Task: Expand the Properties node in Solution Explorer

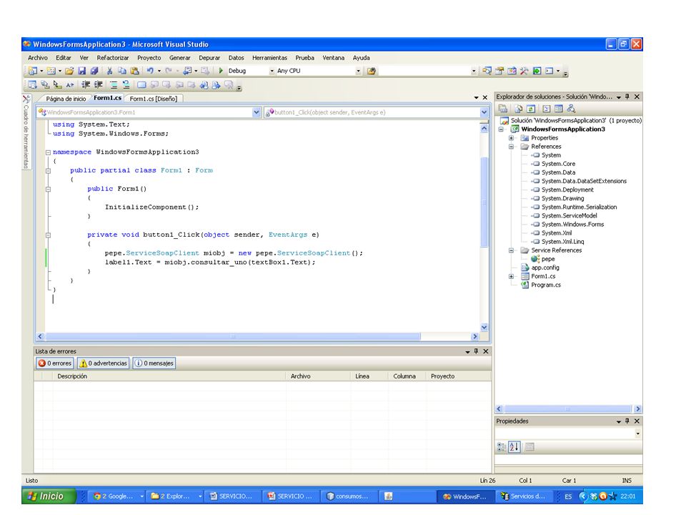Action: [511, 138]
